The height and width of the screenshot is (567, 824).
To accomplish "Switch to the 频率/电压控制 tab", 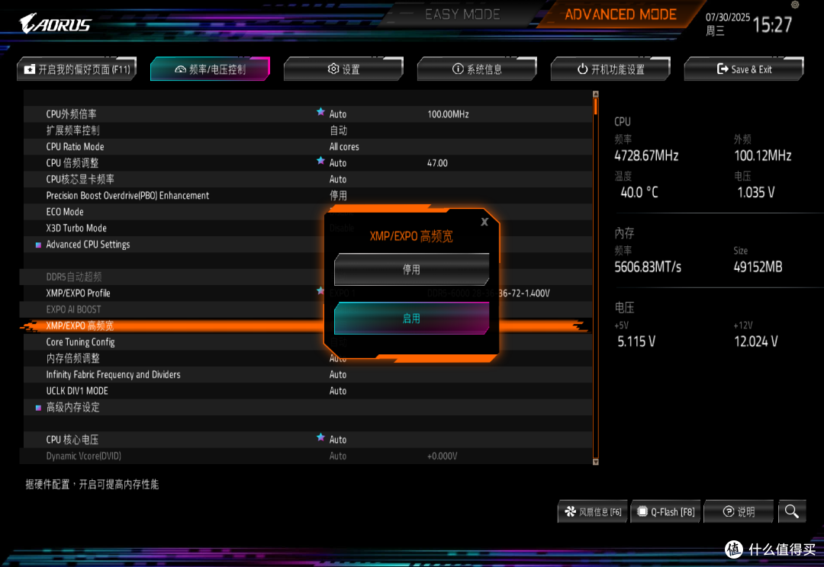I will tap(211, 69).
